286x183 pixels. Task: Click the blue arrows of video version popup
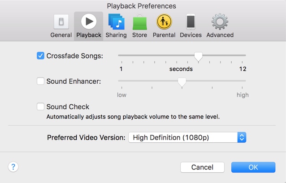242,137
